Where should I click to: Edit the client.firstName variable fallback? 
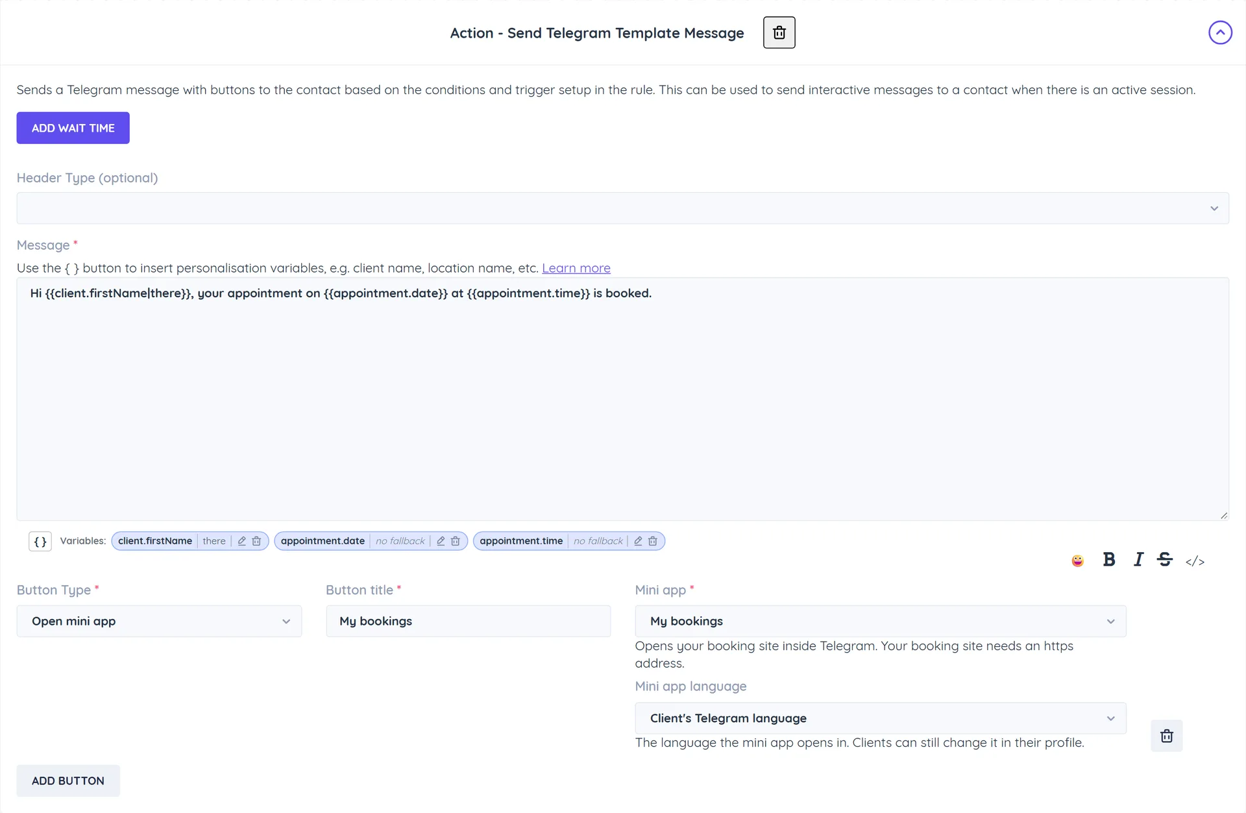pos(241,541)
